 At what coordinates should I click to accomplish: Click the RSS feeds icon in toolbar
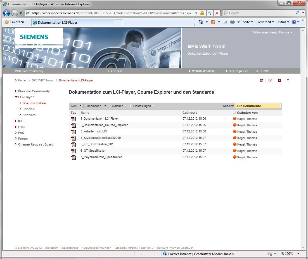coord(213,22)
